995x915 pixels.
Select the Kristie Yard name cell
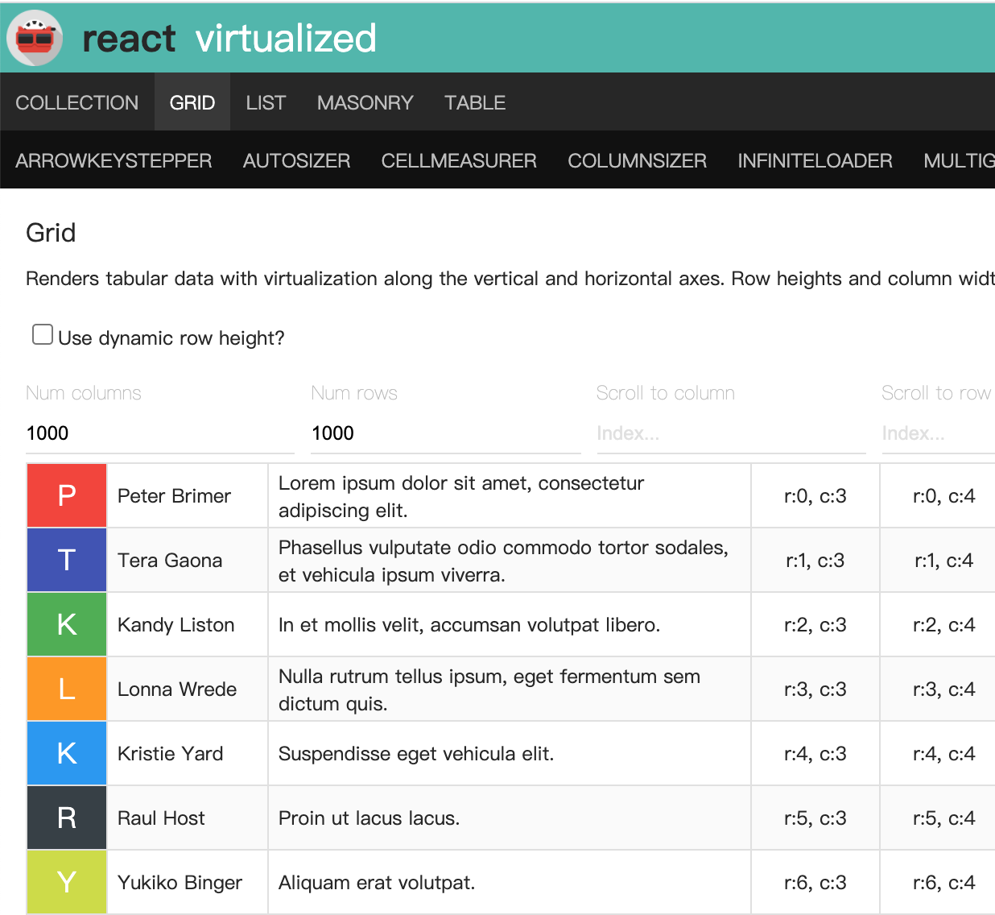[188, 753]
